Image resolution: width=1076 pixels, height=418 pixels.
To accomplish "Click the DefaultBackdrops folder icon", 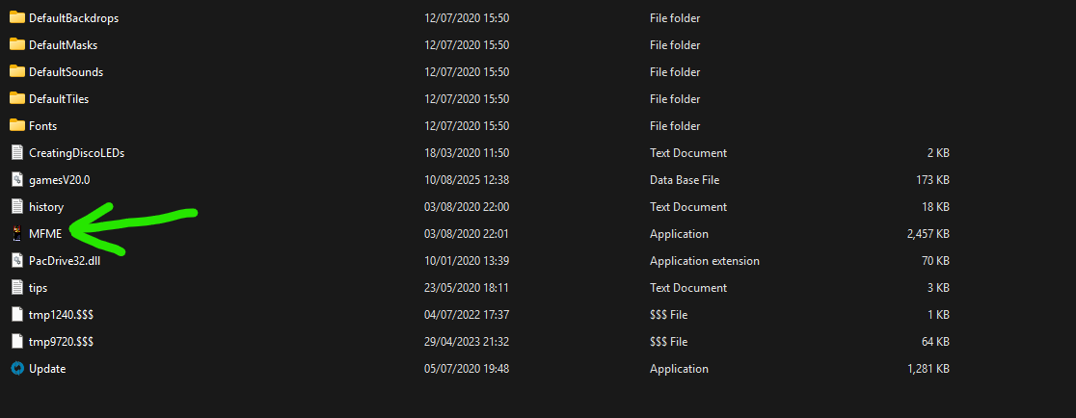I will click(x=16, y=18).
